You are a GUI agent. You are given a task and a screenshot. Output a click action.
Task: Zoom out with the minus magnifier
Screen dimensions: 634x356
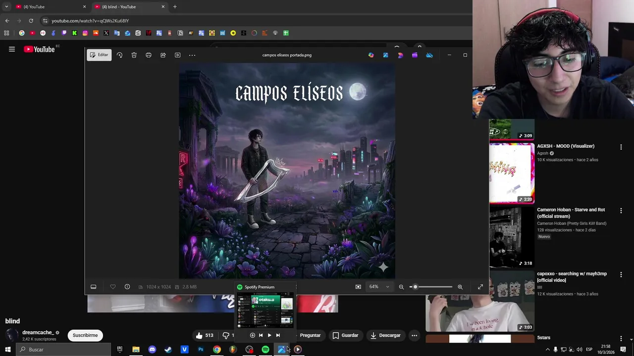[401, 287]
